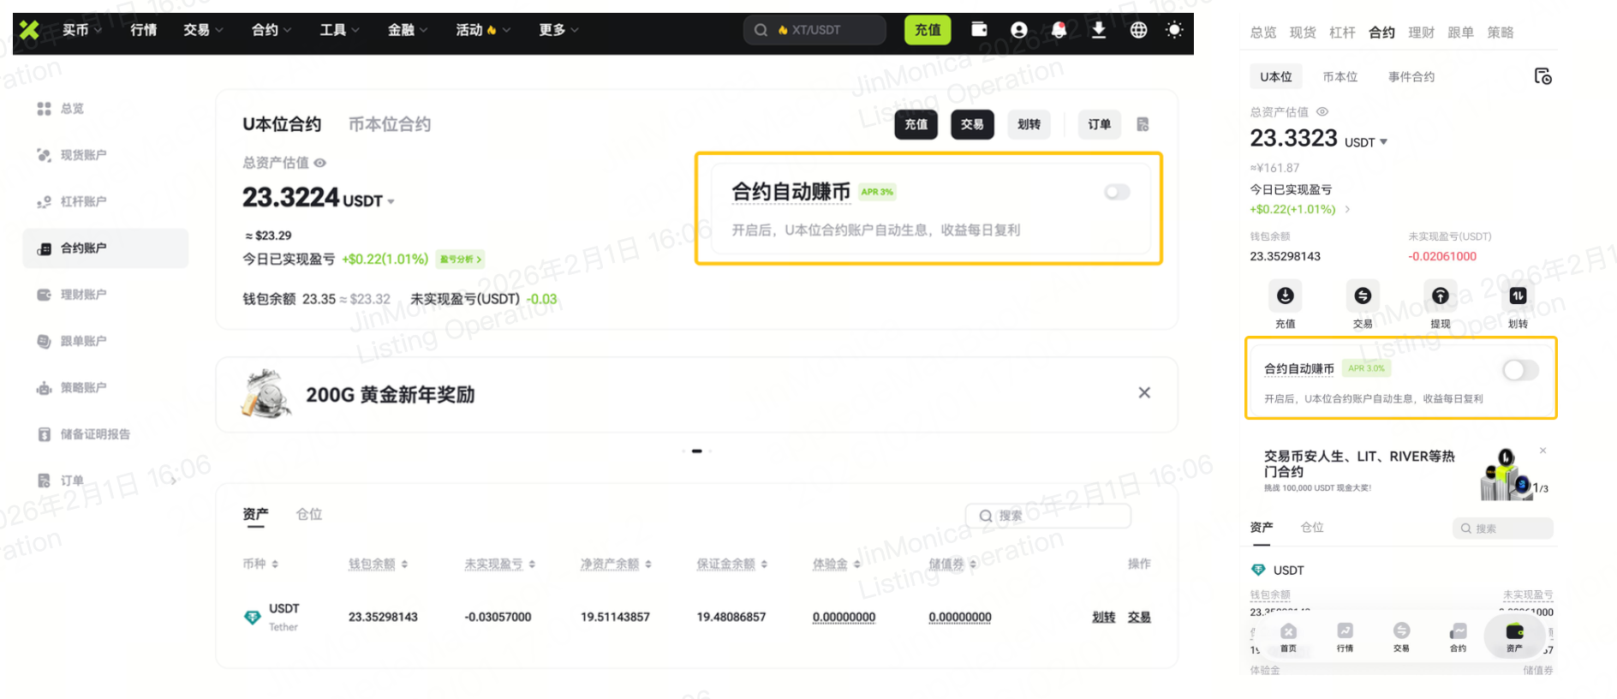Enable 合约自动赚币 toggle on desktop panel
The height and width of the screenshot is (699, 1617).
pos(1116,192)
